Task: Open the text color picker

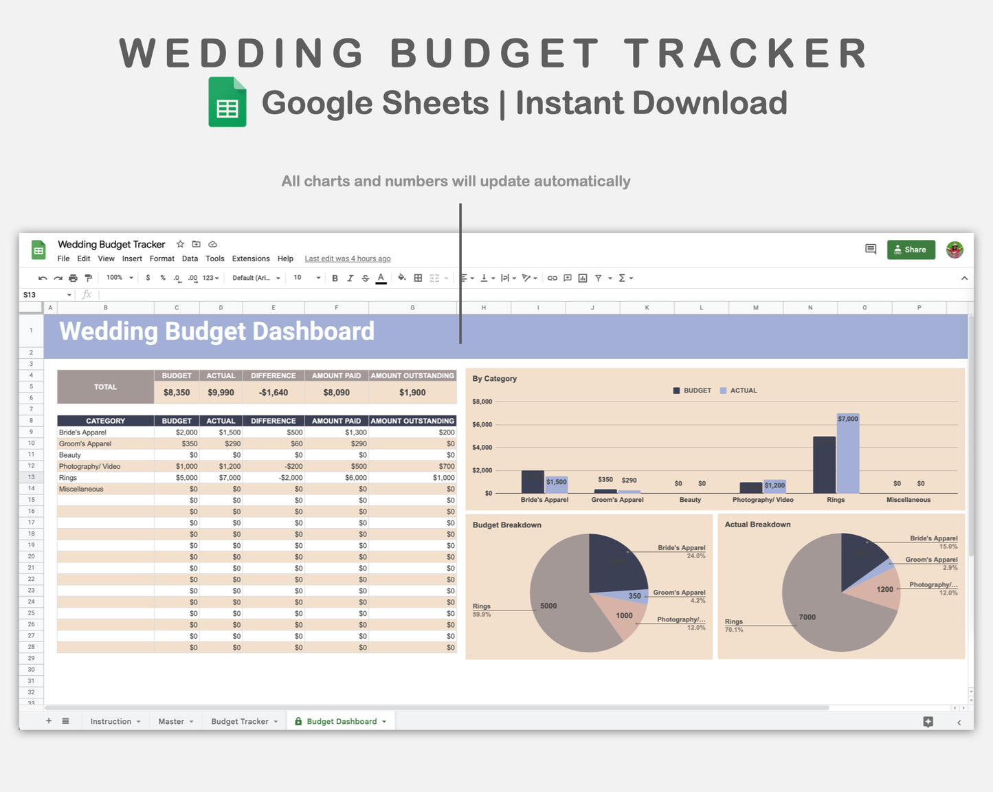Action: coord(381,278)
